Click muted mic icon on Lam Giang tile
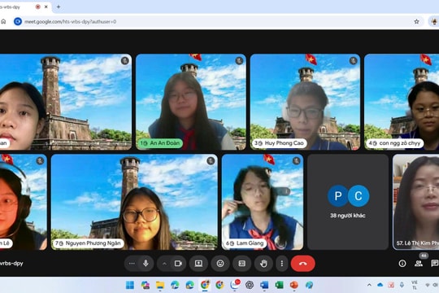This screenshot has height=293, width=439. [296, 160]
